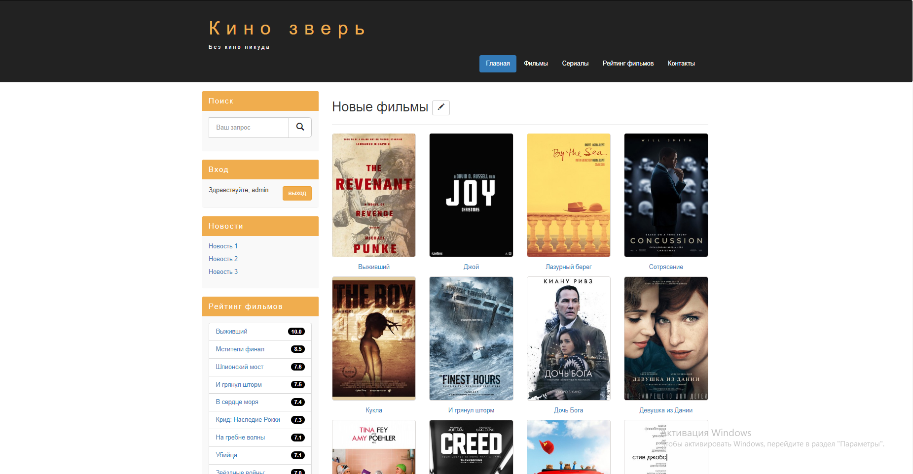This screenshot has width=913, height=474.
Task: Select Шпионский мост in the rating list
Action: [x=239, y=367]
